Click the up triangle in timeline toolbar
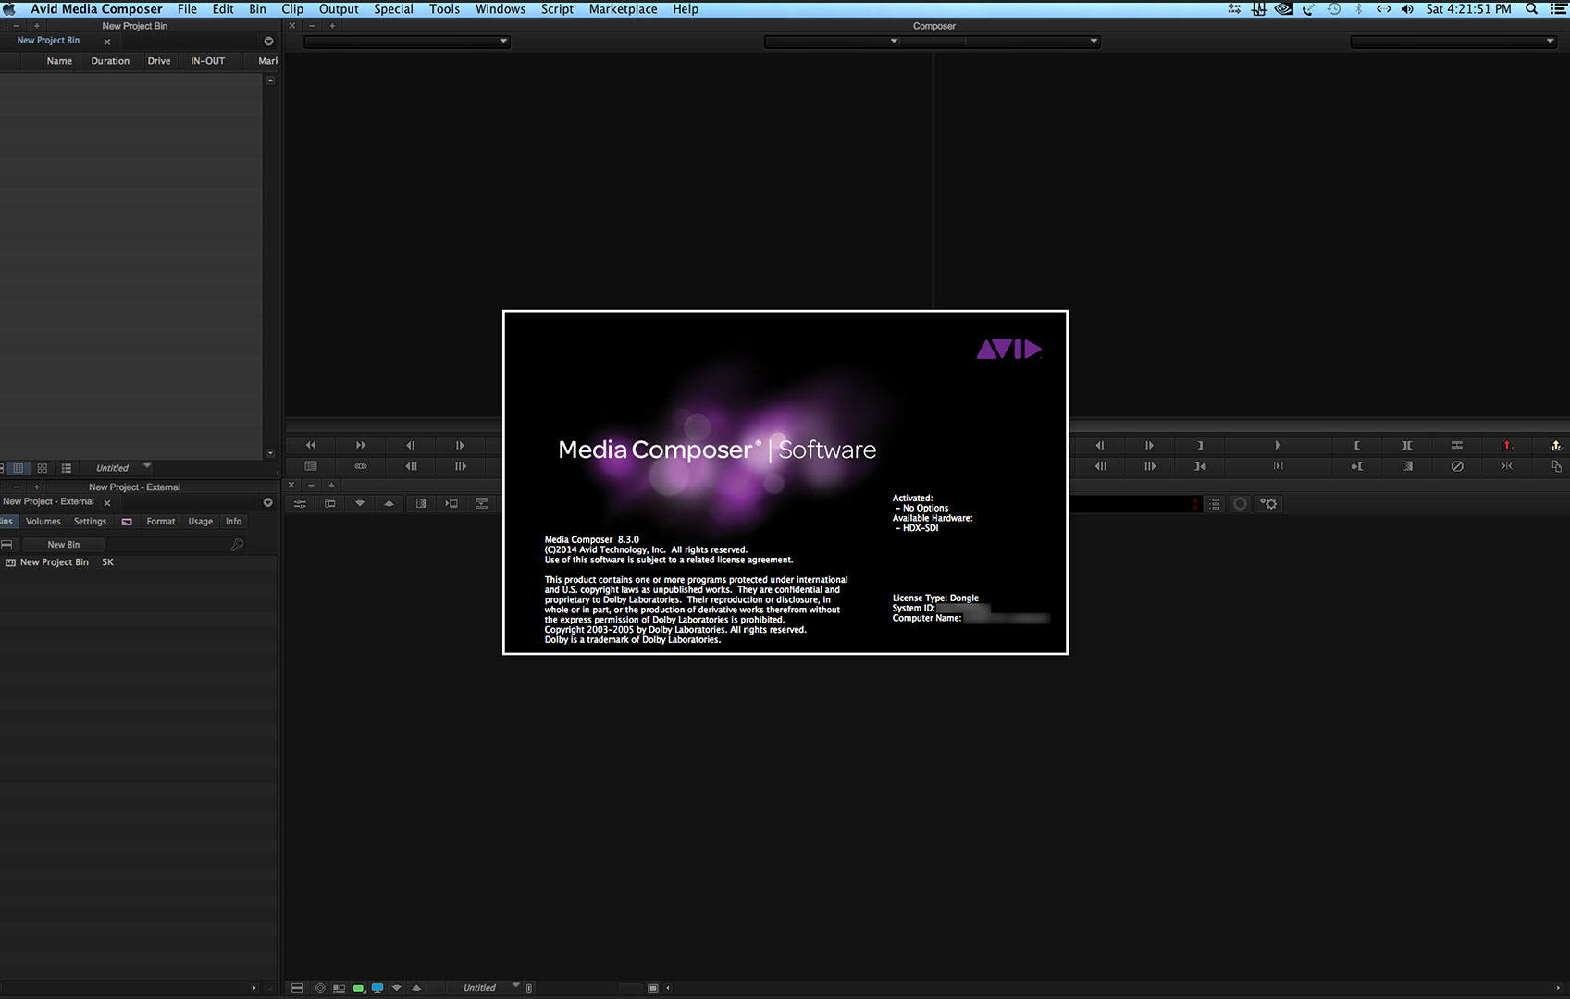 coord(389,503)
